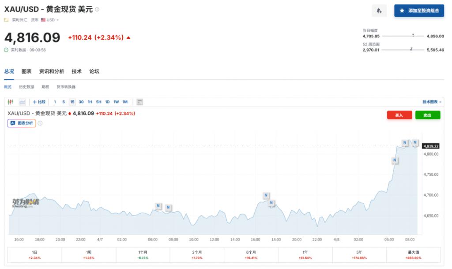Expand 技术图表 full chart link

432,102
